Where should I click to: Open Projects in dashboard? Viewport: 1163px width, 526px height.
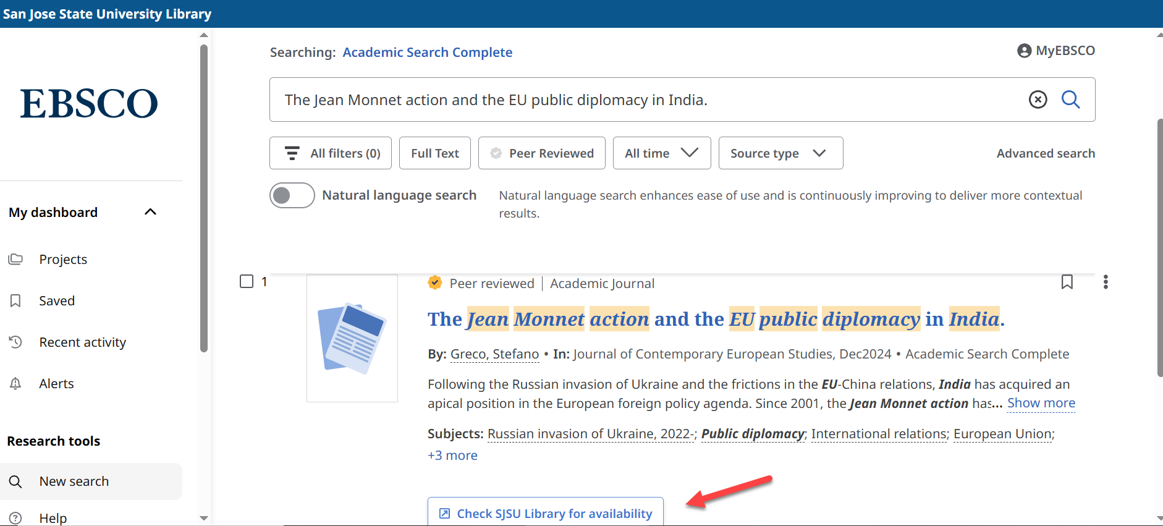coord(63,260)
